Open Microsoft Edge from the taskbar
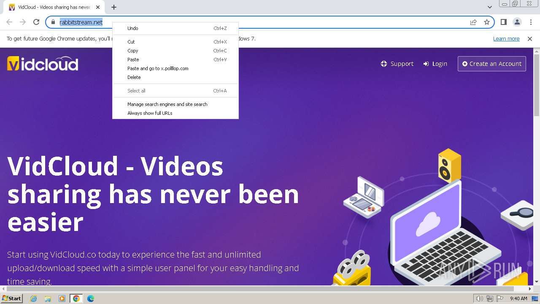Viewport: 540px width, 304px height. [x=91, y=299]
